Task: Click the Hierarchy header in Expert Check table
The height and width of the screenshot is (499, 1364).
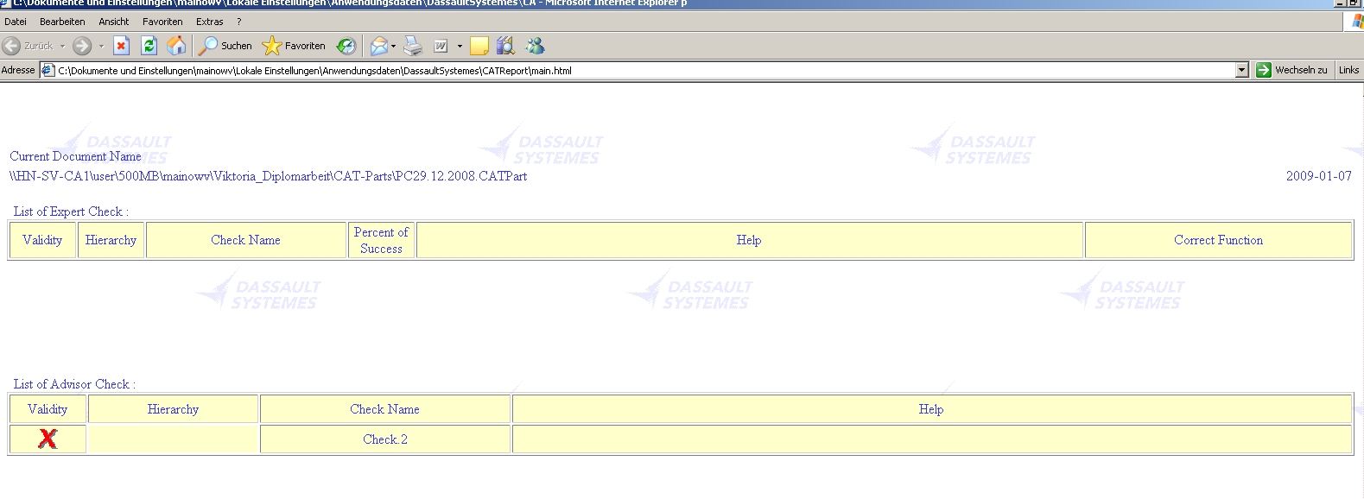Action: pyautogui.click(x=111, y=240)
